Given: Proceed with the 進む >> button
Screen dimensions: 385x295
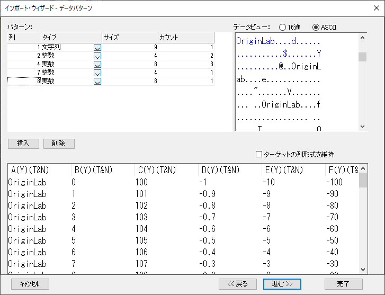Looking at the screenshot, I should coord(282,284).
